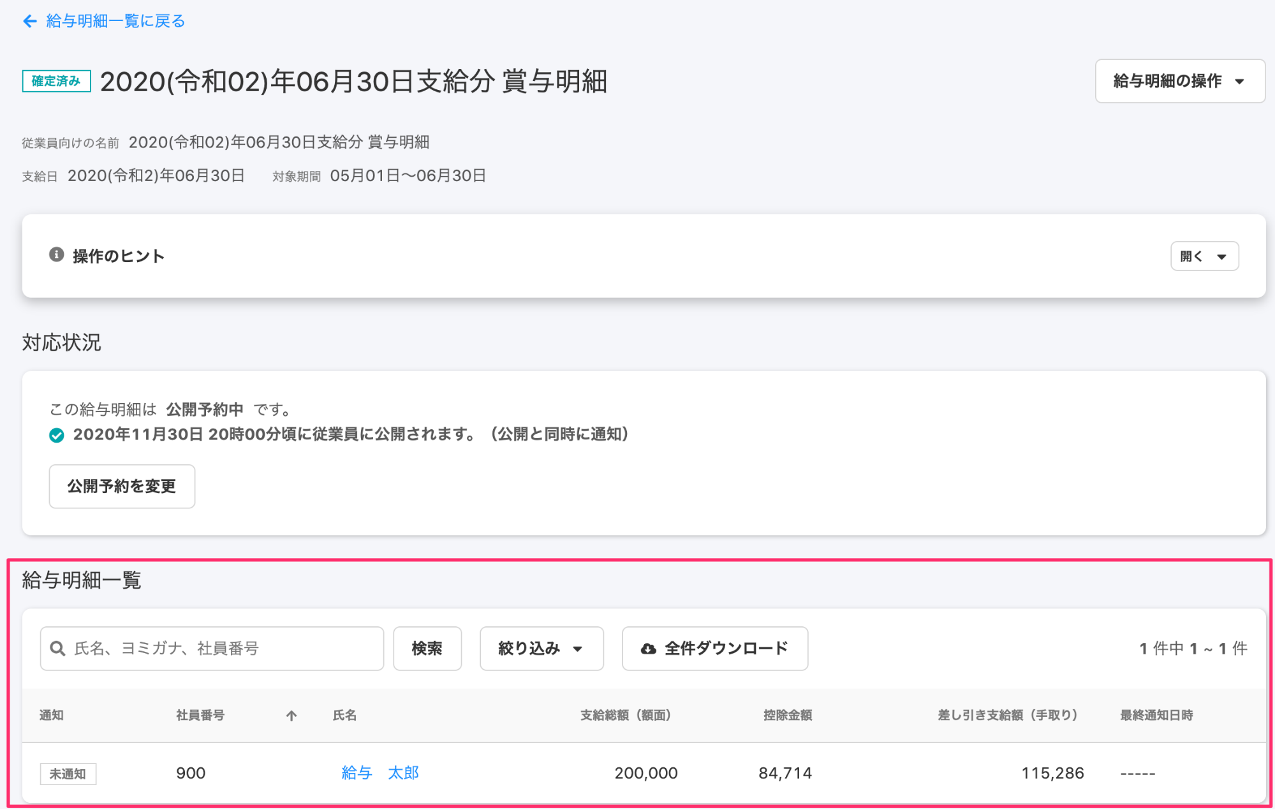Click the 未通知 notification badge

pos(68,774)
